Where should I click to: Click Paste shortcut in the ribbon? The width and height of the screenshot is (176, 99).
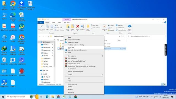59,30
